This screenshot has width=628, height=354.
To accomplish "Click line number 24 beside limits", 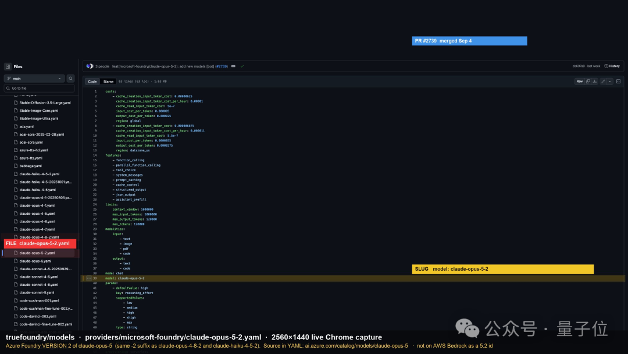I will click(x=95, y=204).
